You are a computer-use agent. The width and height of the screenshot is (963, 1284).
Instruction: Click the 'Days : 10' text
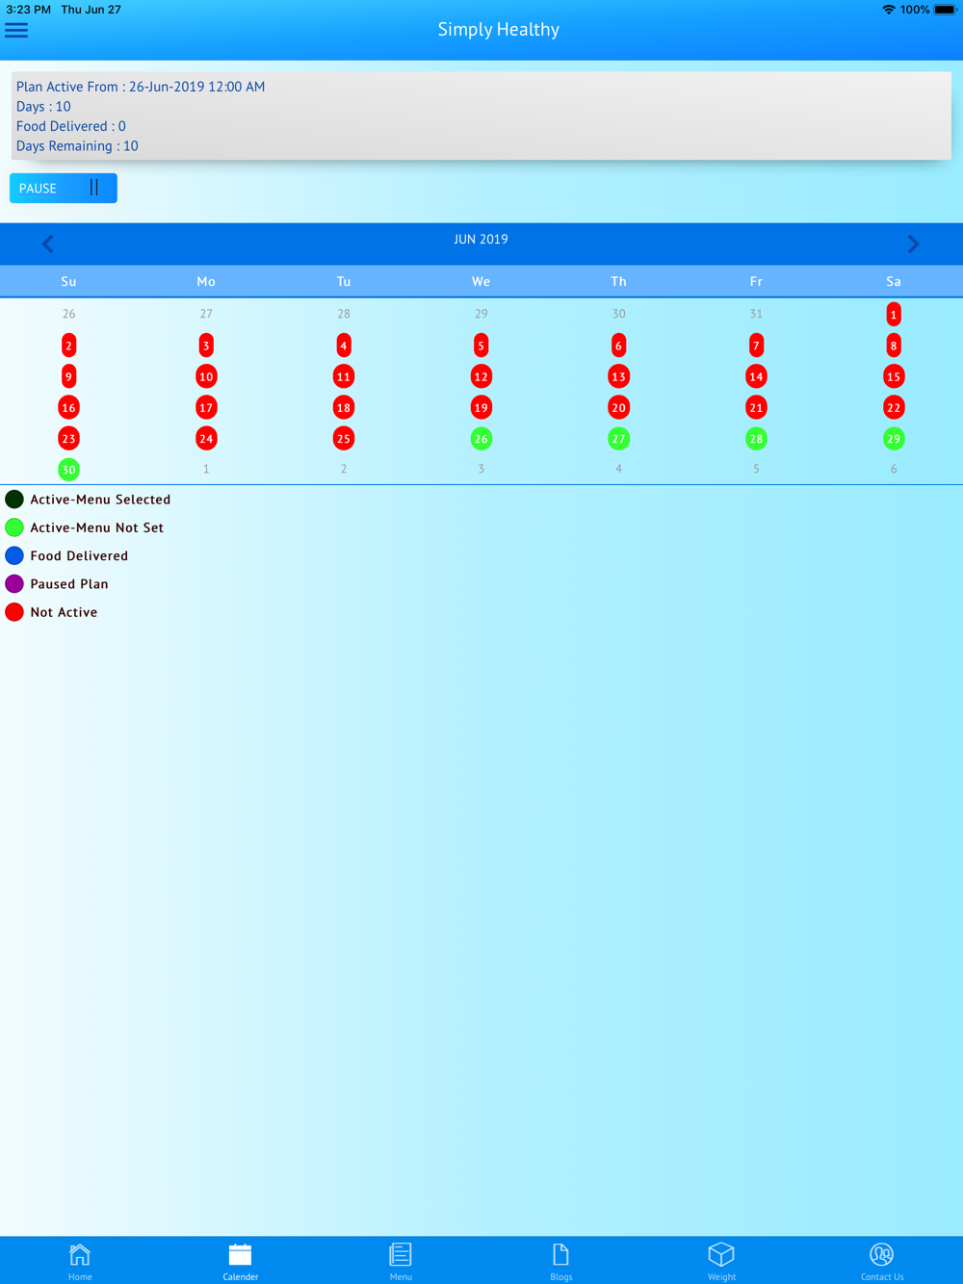[x=43, y=107]
